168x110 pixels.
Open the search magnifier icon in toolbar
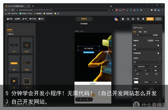128,19
